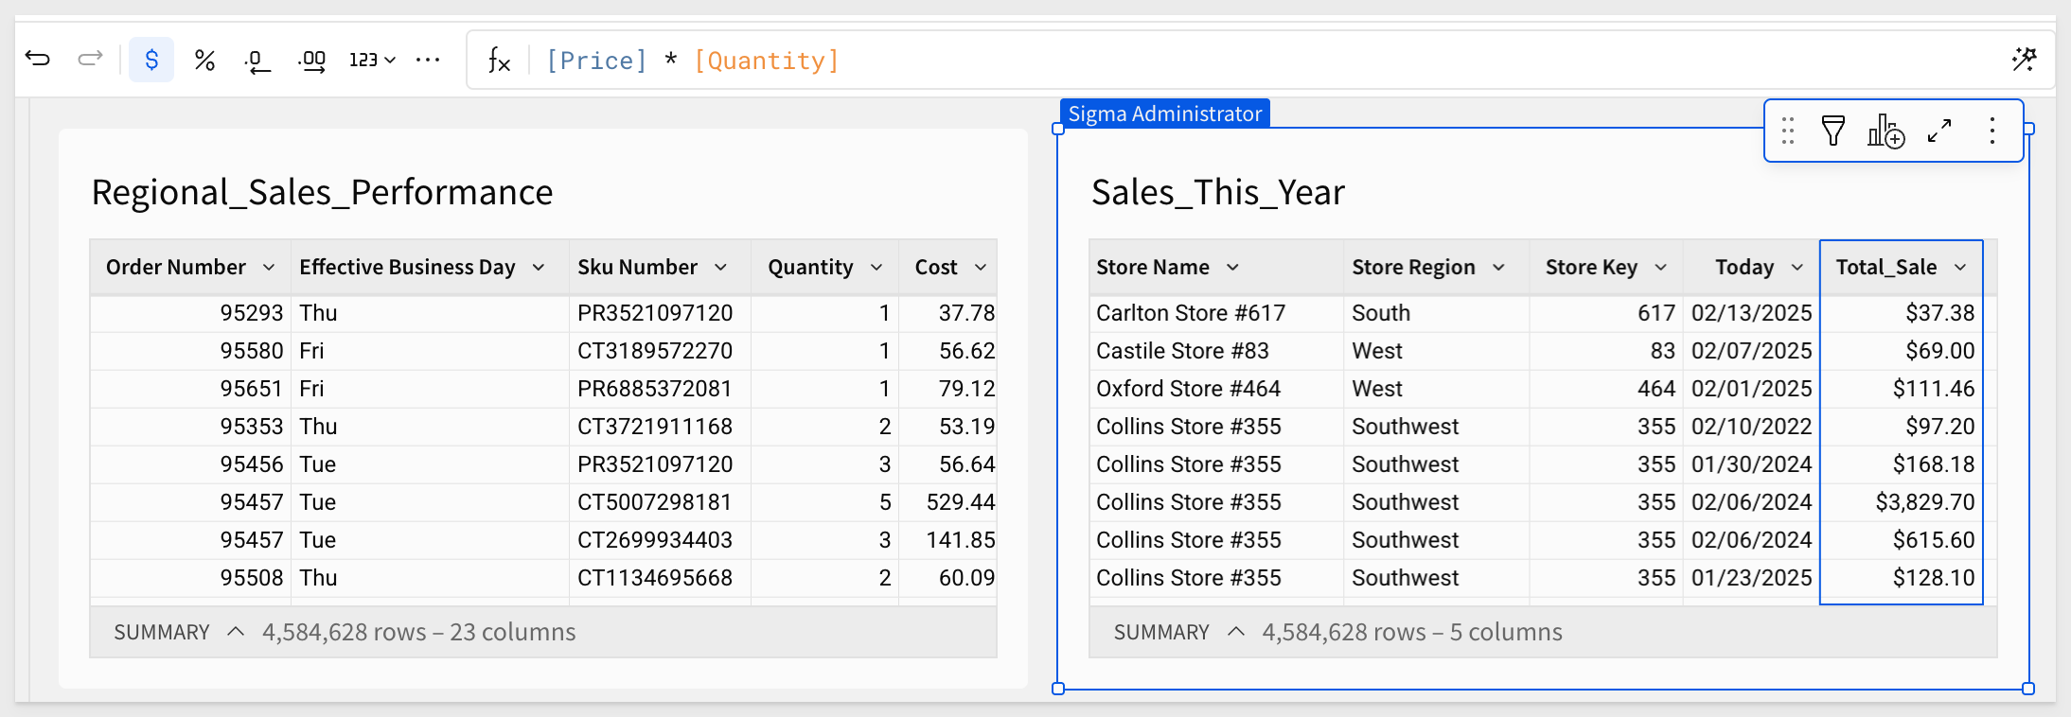Apply percent number format
2071x717 pixels.
coord(204,60)
